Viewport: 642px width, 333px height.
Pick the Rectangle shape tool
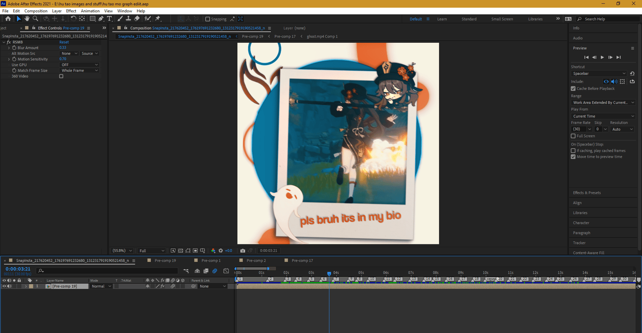(92, 19)
